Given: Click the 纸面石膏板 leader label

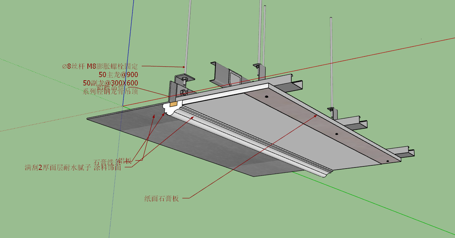Looking at the screenshot, I should 162,199.
